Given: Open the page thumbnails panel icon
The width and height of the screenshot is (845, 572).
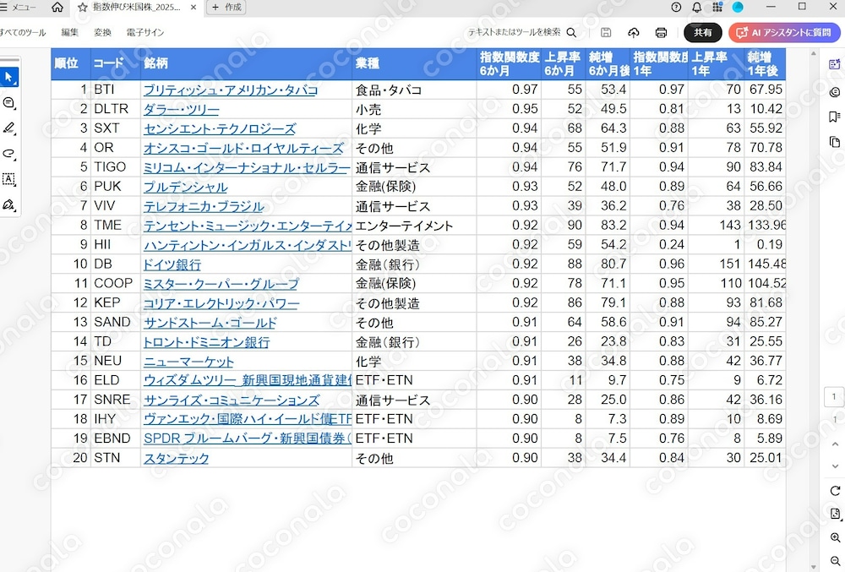Looking at the screenshot, I should pos(835,142).
